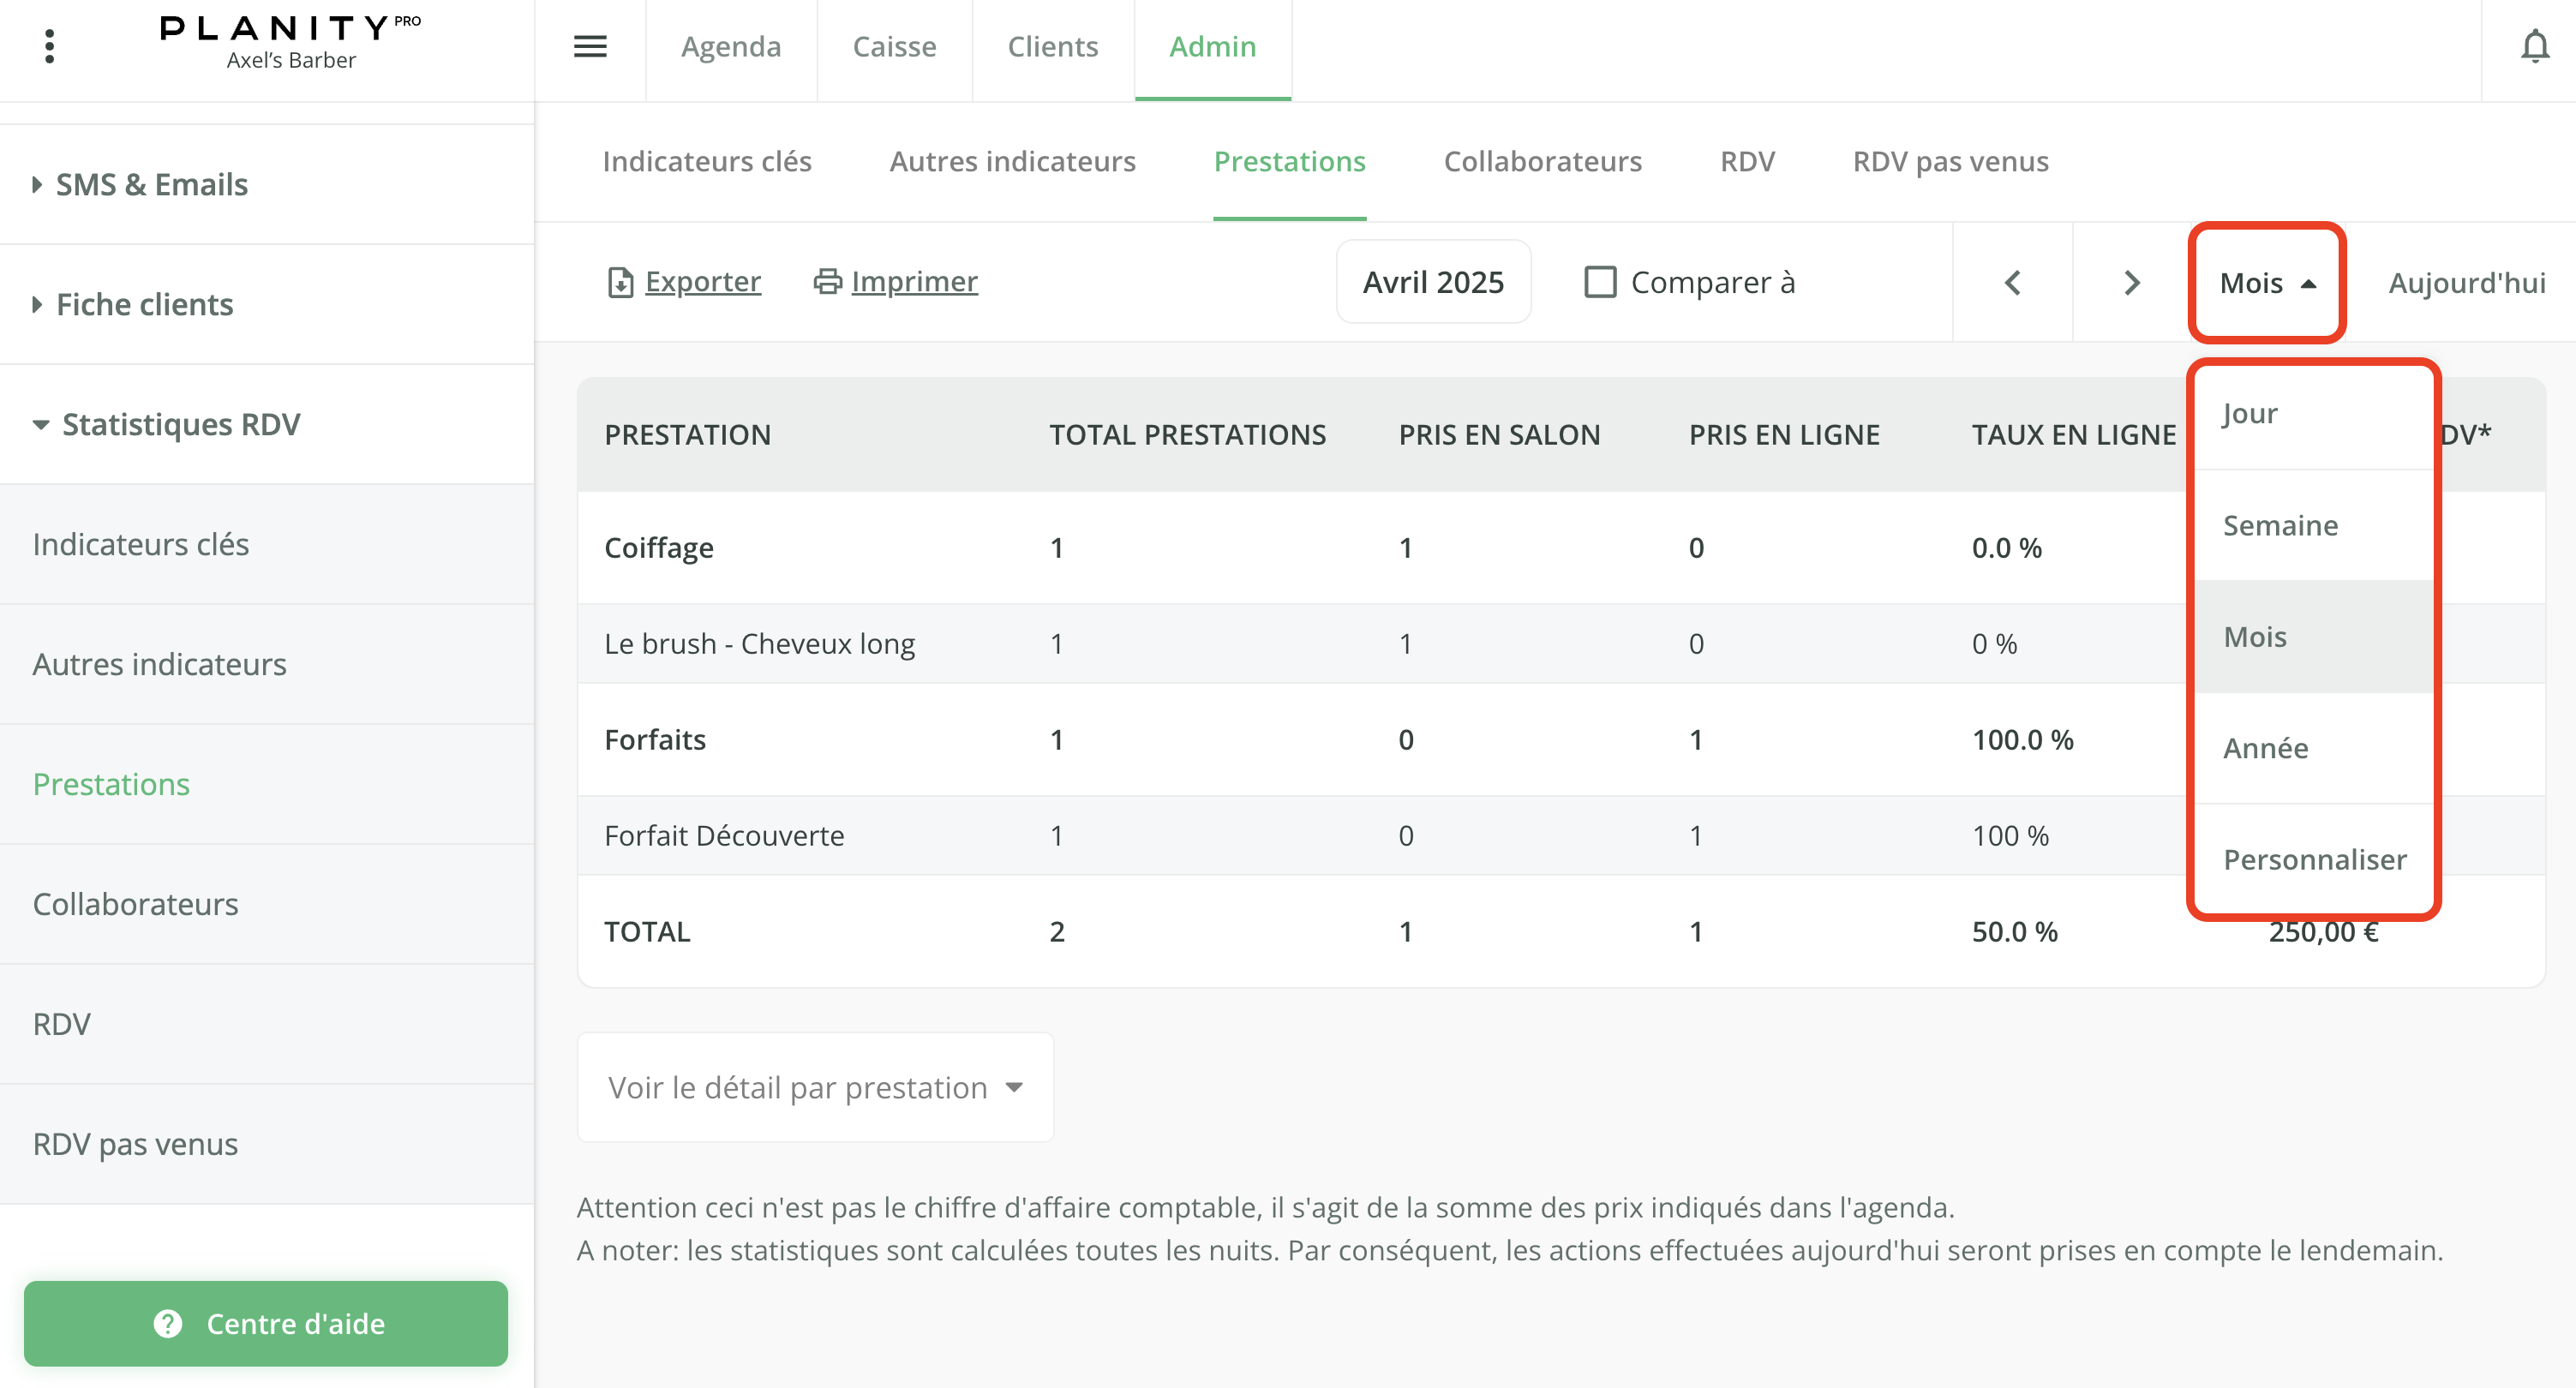Enable the Comparer à checkbox
Image resolution: width=2576 pixels, height=1388 pixels.
tap(1600, 283)
